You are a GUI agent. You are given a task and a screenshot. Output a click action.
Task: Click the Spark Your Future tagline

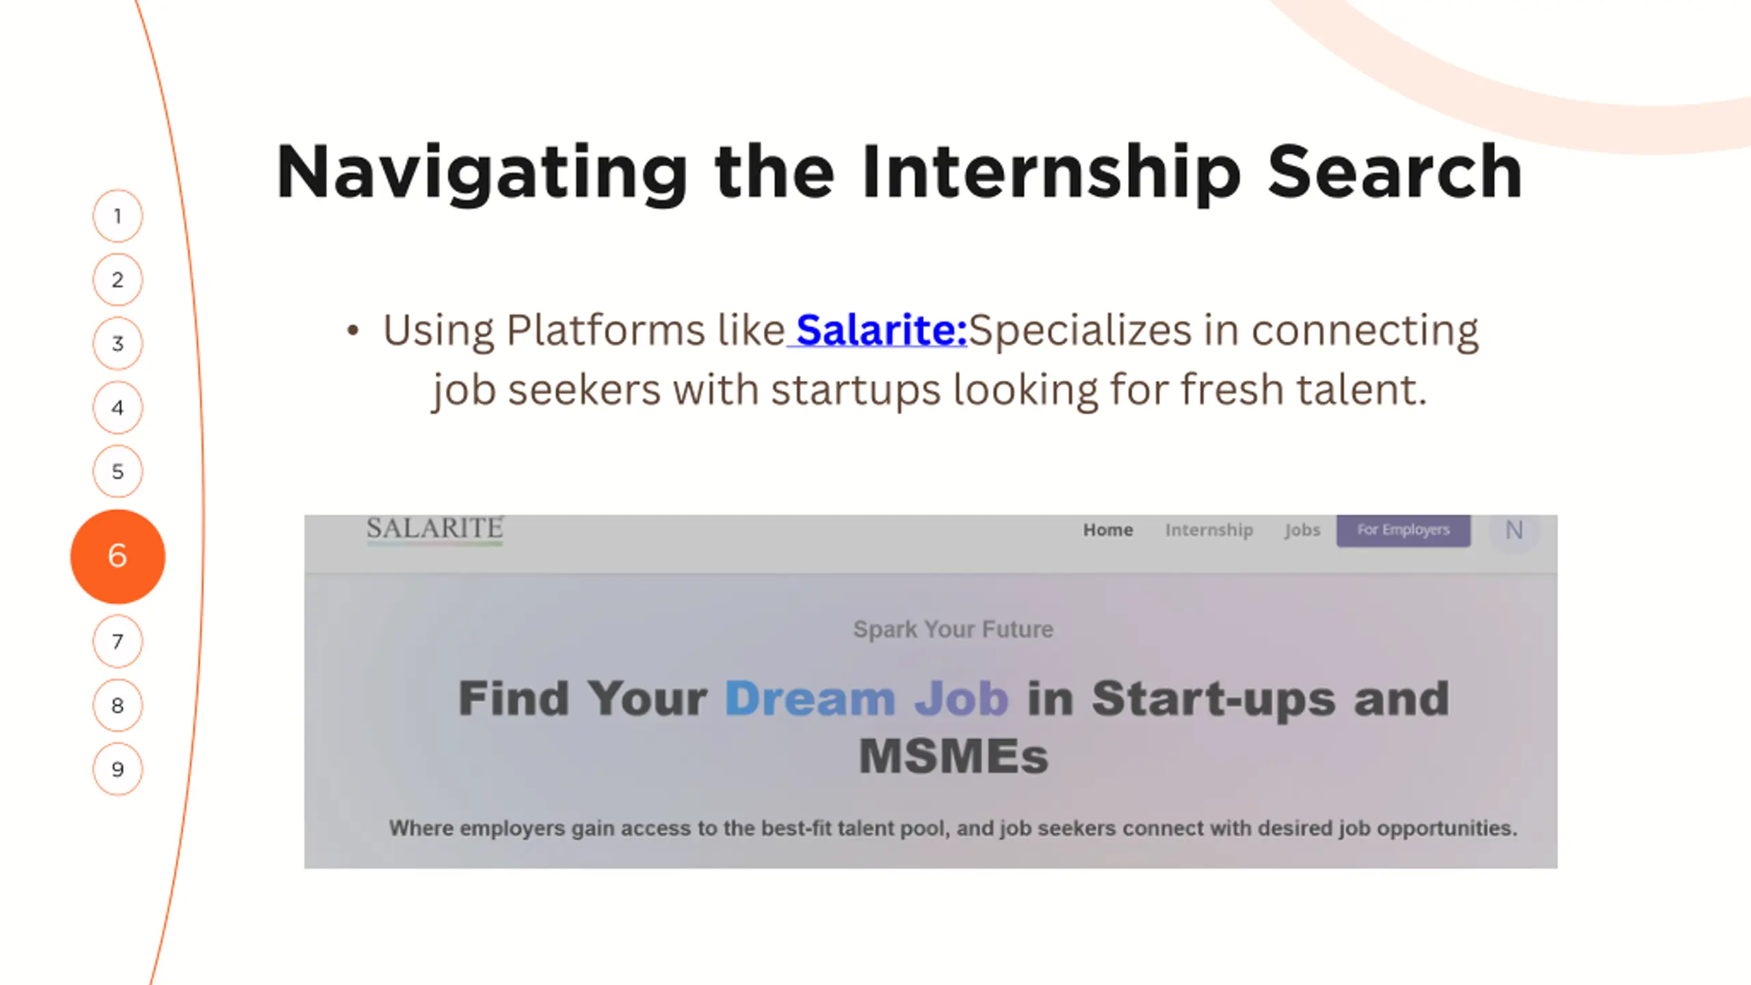click(x=953, y=629)
